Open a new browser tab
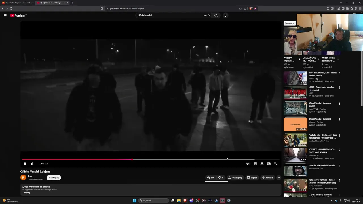 73,3
